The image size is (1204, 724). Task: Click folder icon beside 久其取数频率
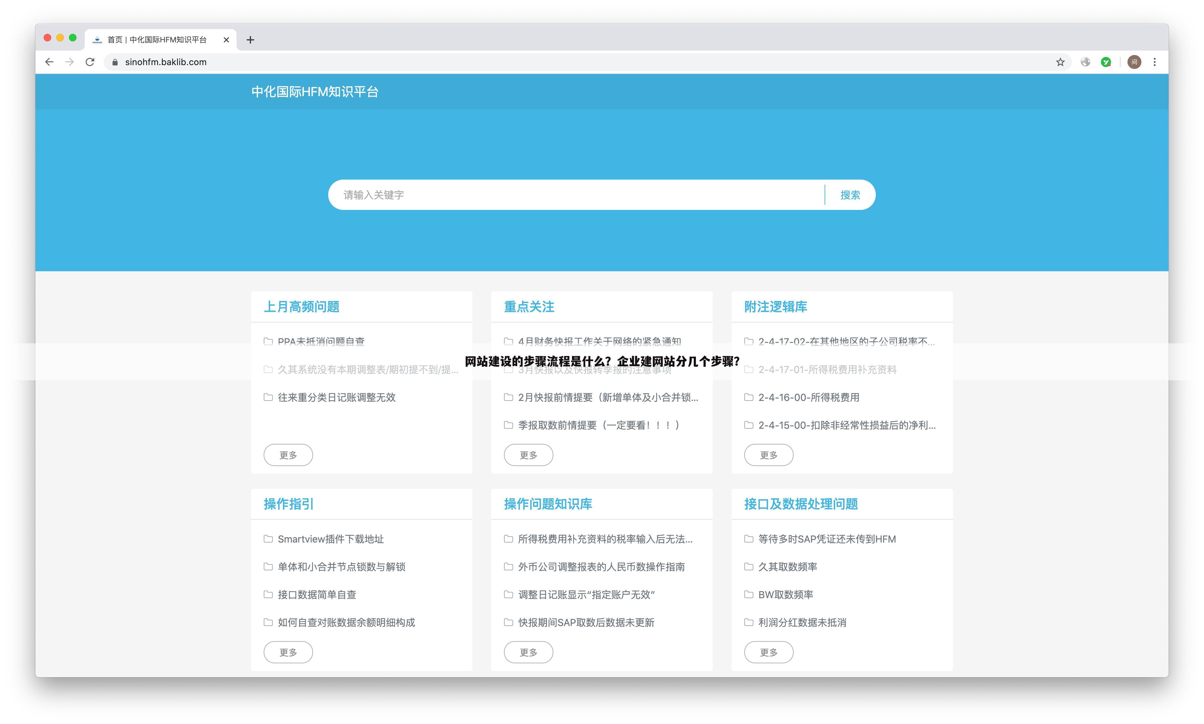748,567
